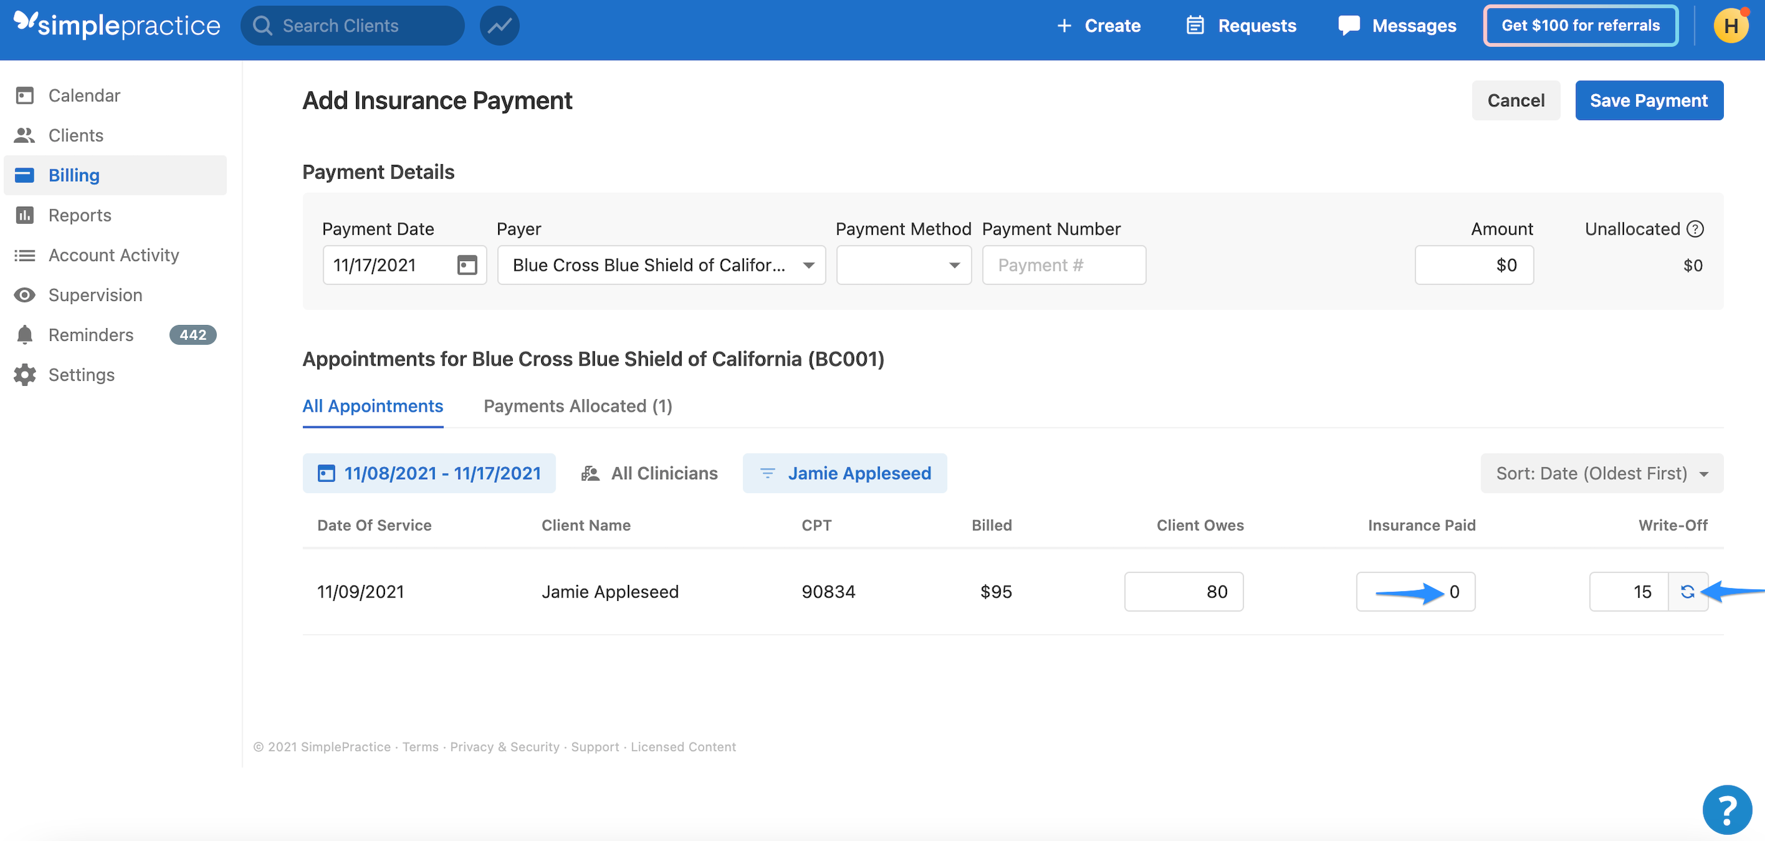This screenshot has height=841, width=1765.
Task: Open the All Clinicians filter
Action: tap(649, 473)
